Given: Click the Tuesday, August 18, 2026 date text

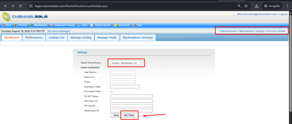Looking at the screenshot, I should click(23, 31).
